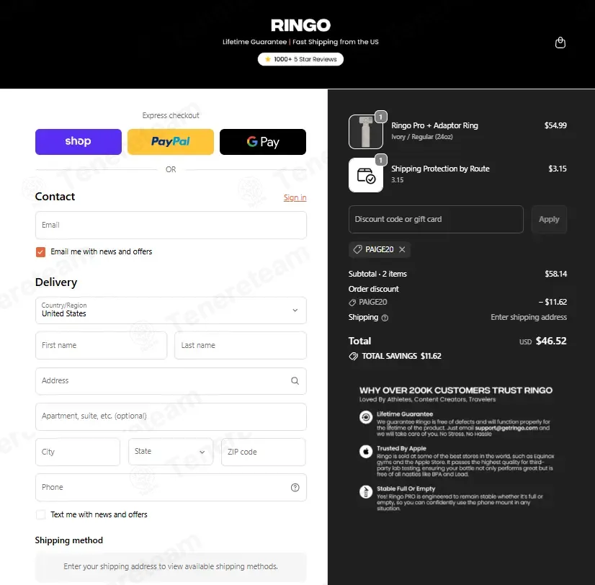Focus the Last name field
The image size is (595, 585).
tap(241, 346)
